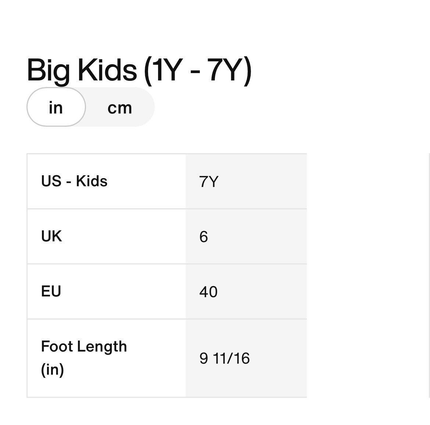Select the EU size 40 cell
The height and width of the screenshot is (425, 430).
click(246, 292)
